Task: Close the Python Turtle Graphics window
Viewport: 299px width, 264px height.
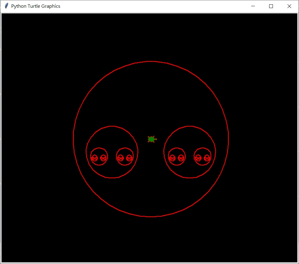Action: pos(289,6)
